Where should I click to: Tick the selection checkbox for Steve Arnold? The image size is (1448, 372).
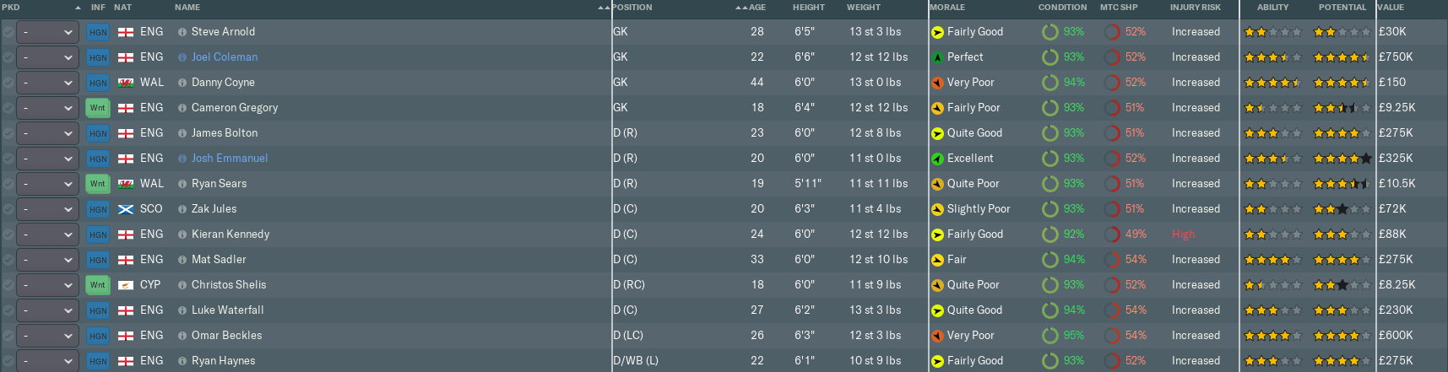(8, 32)
